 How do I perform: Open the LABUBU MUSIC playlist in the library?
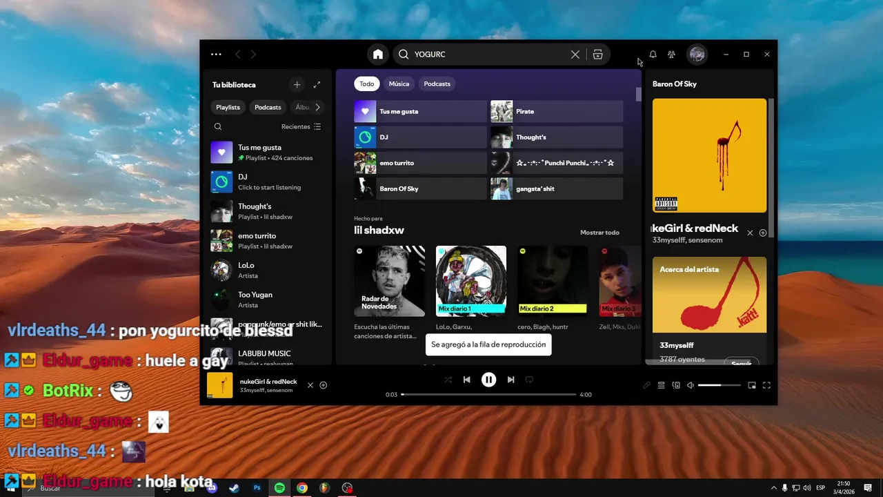pos(266,355)
